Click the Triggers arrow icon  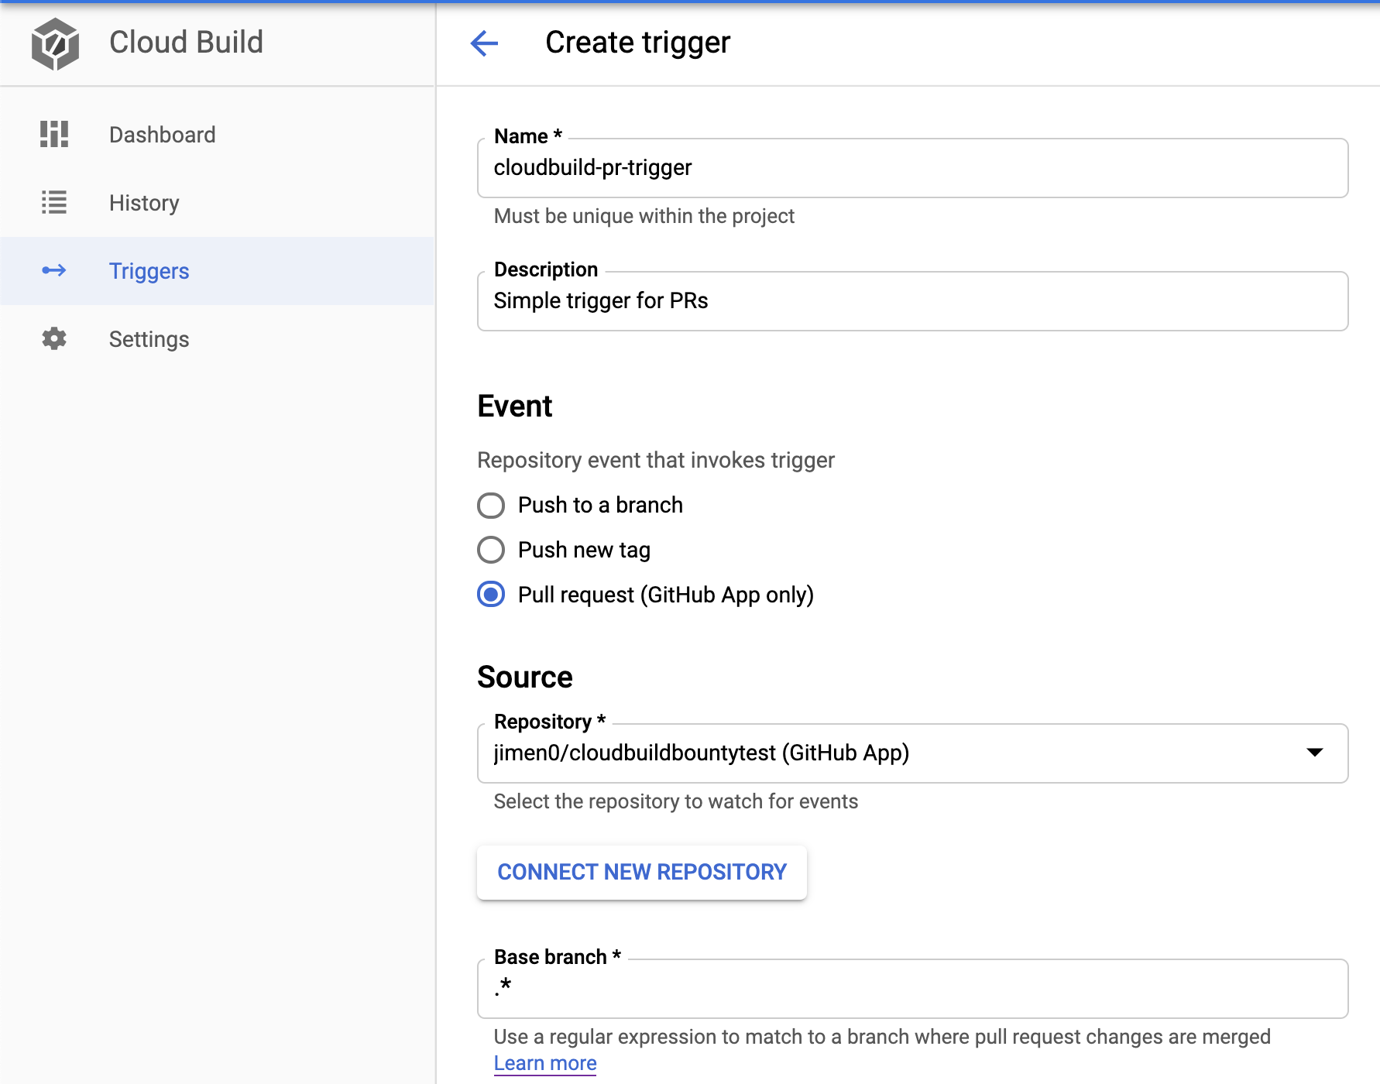(x=53, y=271)
